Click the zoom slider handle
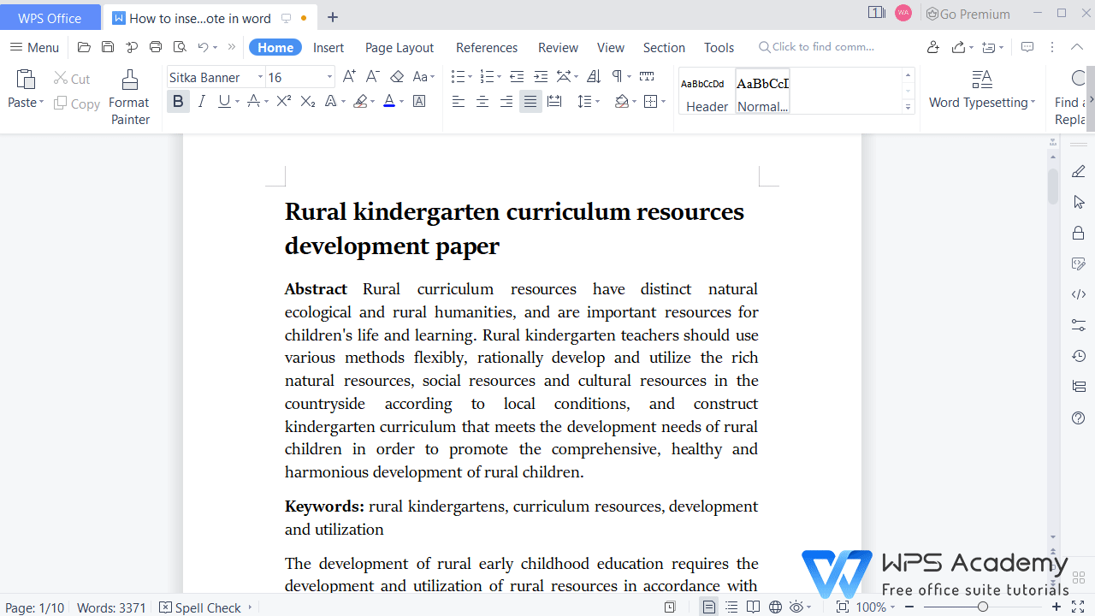This screenshot has height=616, width=1095. click(983, 607)
